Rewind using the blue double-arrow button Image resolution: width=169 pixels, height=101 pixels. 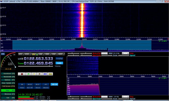45,74
